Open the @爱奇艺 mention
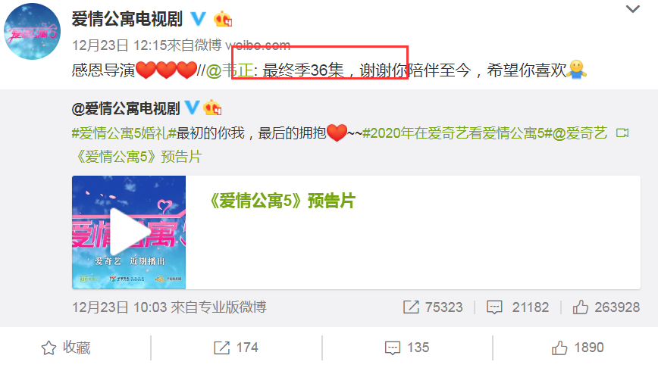The width and height of the screenshot is (658, 368). pos(580,133)
